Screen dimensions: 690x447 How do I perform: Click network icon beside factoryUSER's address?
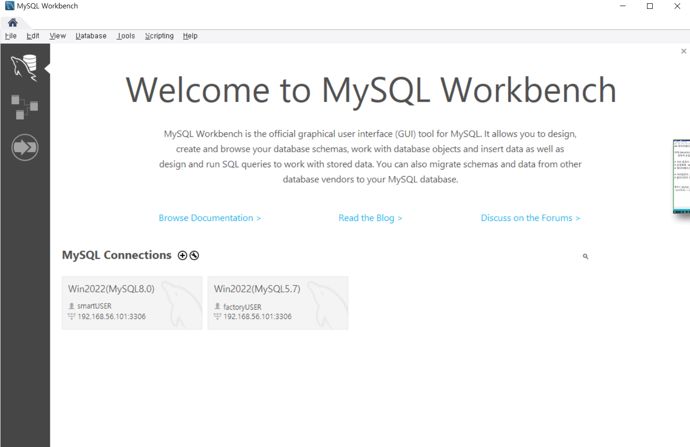(x=217, y=316)
